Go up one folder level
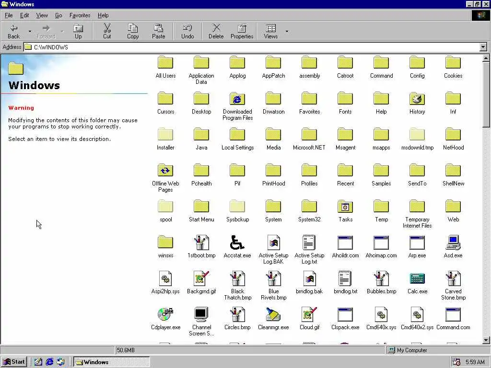491x368 pixels. coord(78,32)
